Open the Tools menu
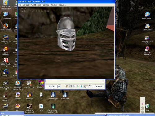The image size is (155, 116). coord(39,5)
